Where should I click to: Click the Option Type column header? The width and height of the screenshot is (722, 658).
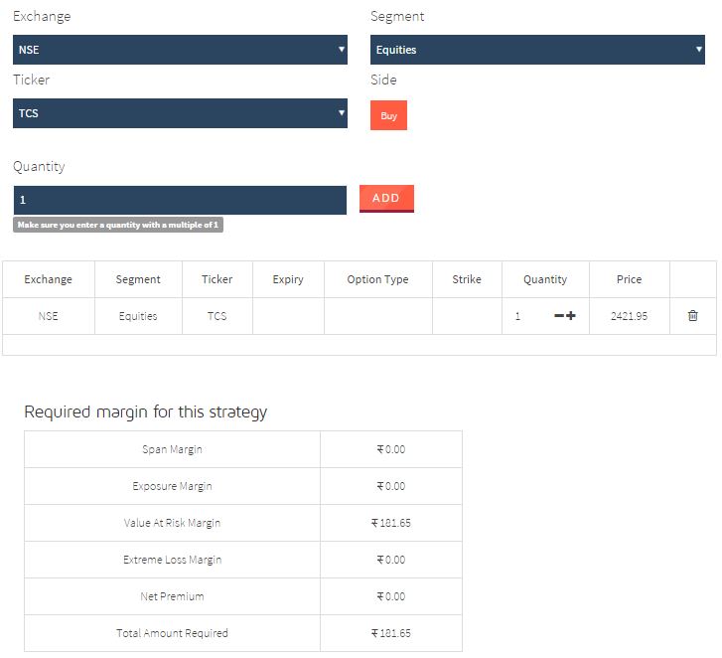click(x=377, y=279)
